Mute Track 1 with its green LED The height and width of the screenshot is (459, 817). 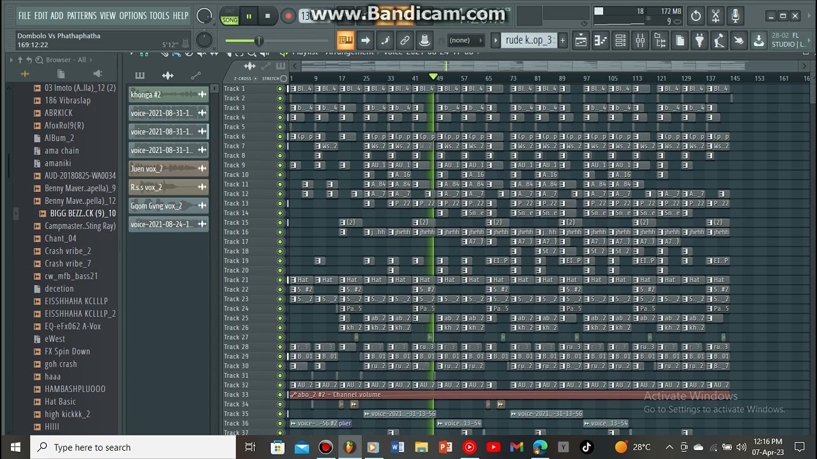point(280,89)
